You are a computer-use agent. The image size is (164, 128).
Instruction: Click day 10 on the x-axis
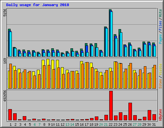(x=53, y=124)
